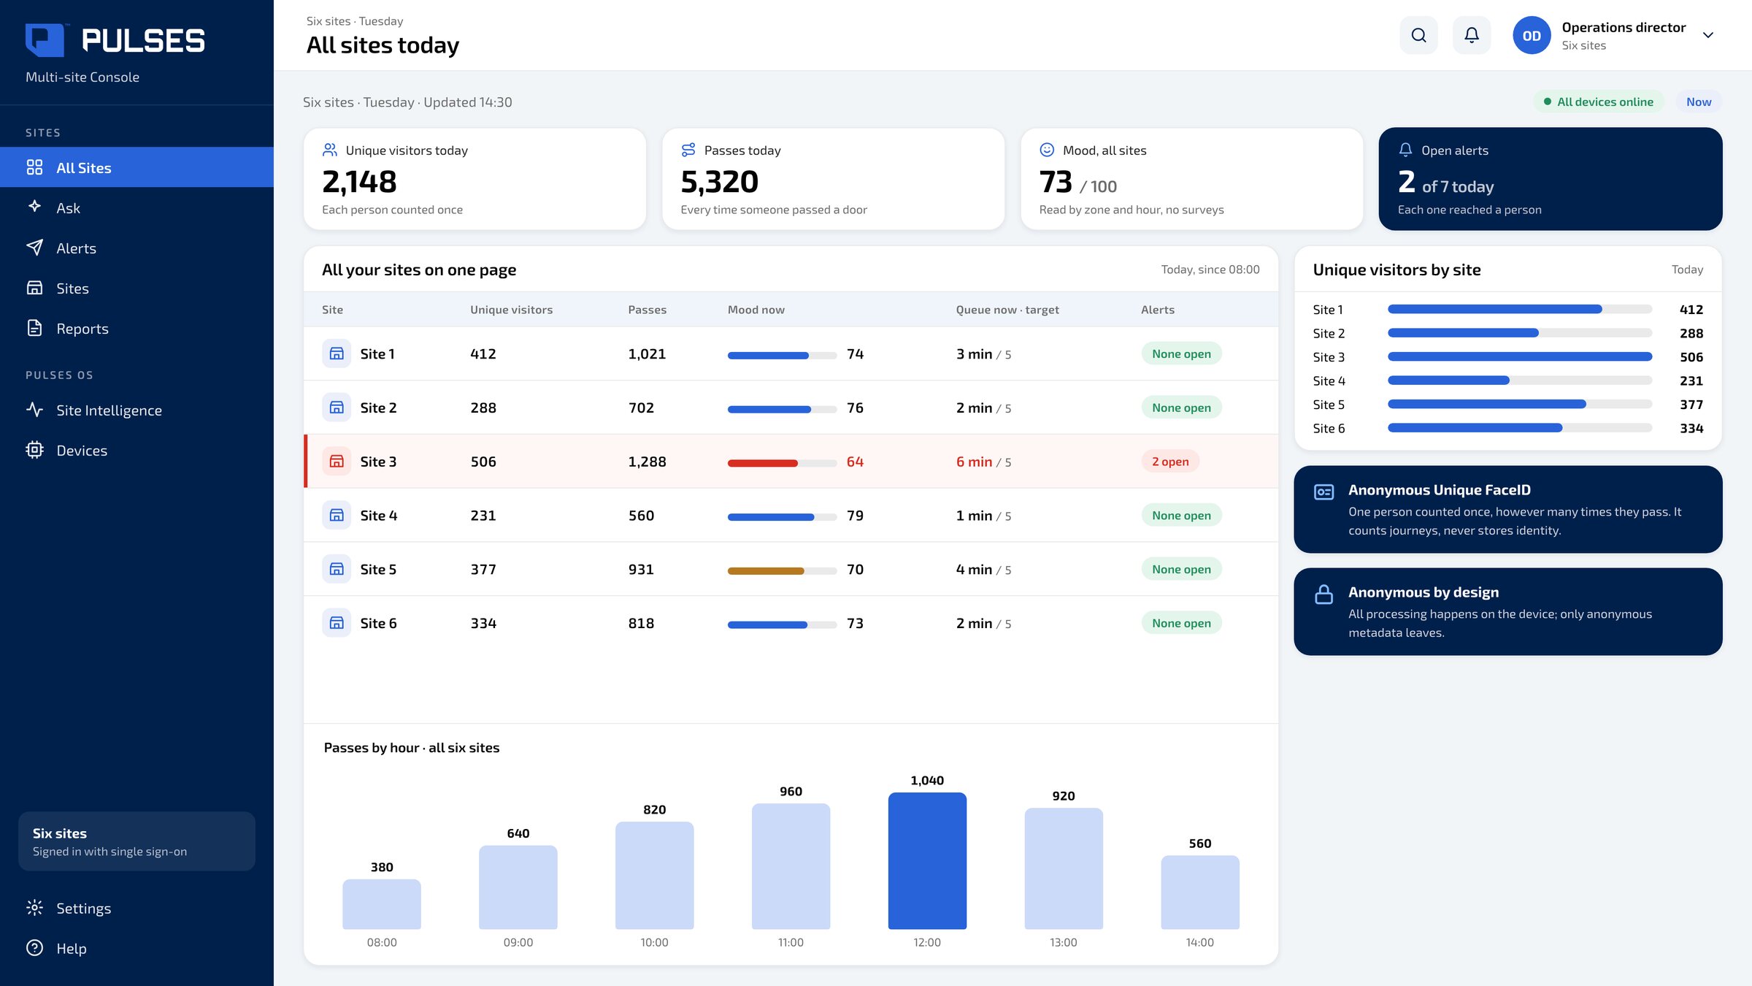Click the Now time badge
This screenshot has width=1752, height=986.
1699,102
